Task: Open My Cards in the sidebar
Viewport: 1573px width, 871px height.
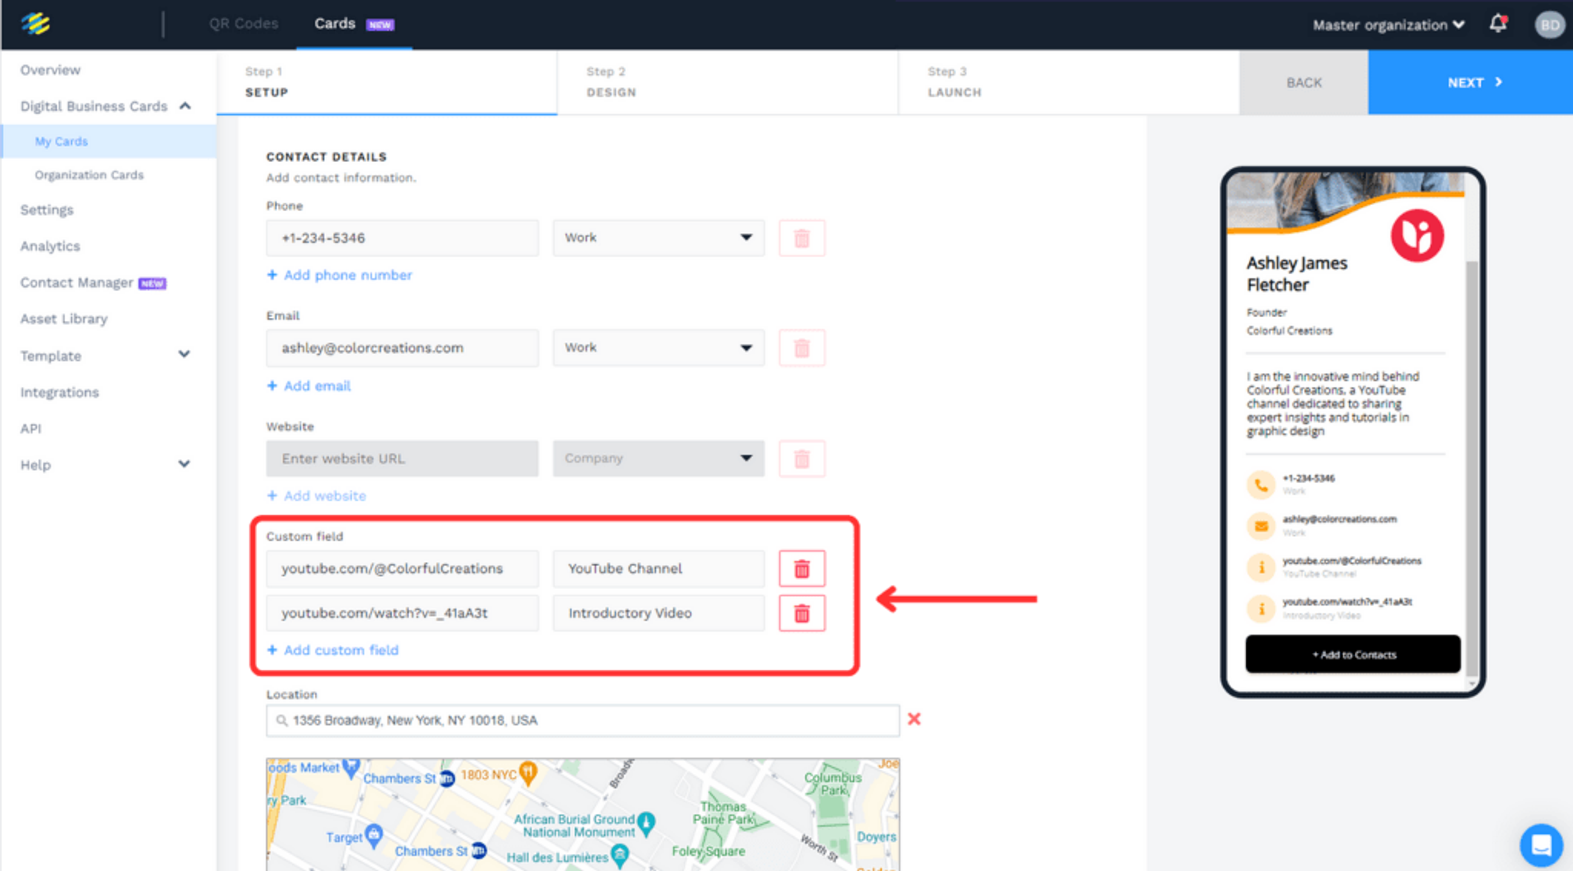Action: click(x=109, y=141)
